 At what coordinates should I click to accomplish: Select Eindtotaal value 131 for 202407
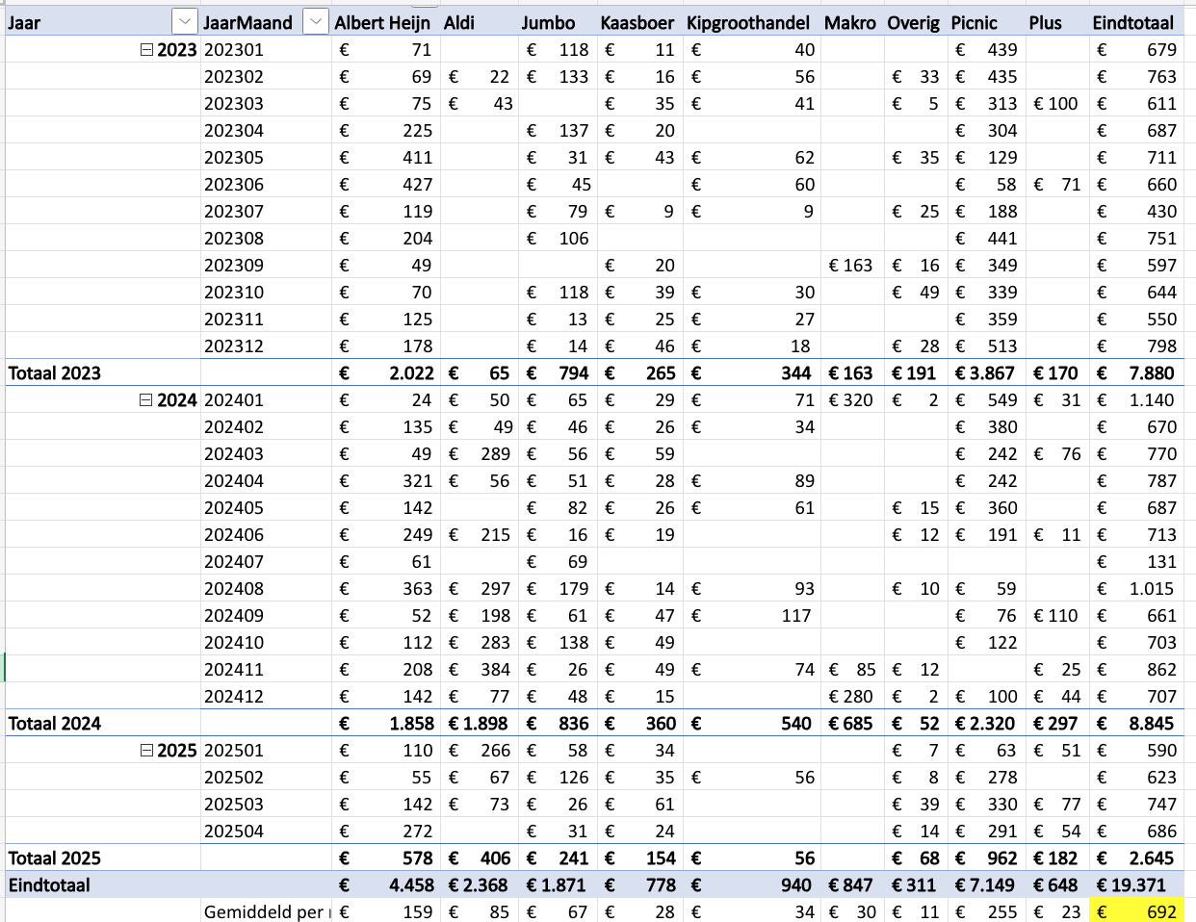coord(1161,562)
